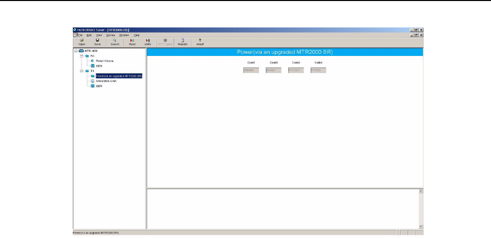Image resolution: width=491 pixels, height=238 pixels.
Task: Restore the inner document window
Action: [x=416, y=35]
